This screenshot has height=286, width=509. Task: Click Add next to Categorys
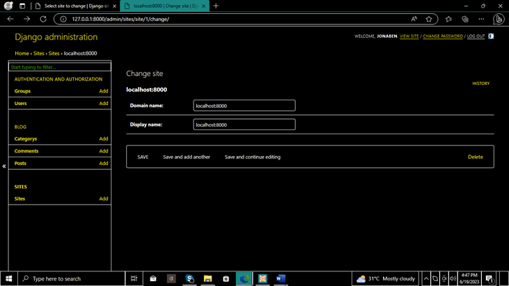pos(104,138)
